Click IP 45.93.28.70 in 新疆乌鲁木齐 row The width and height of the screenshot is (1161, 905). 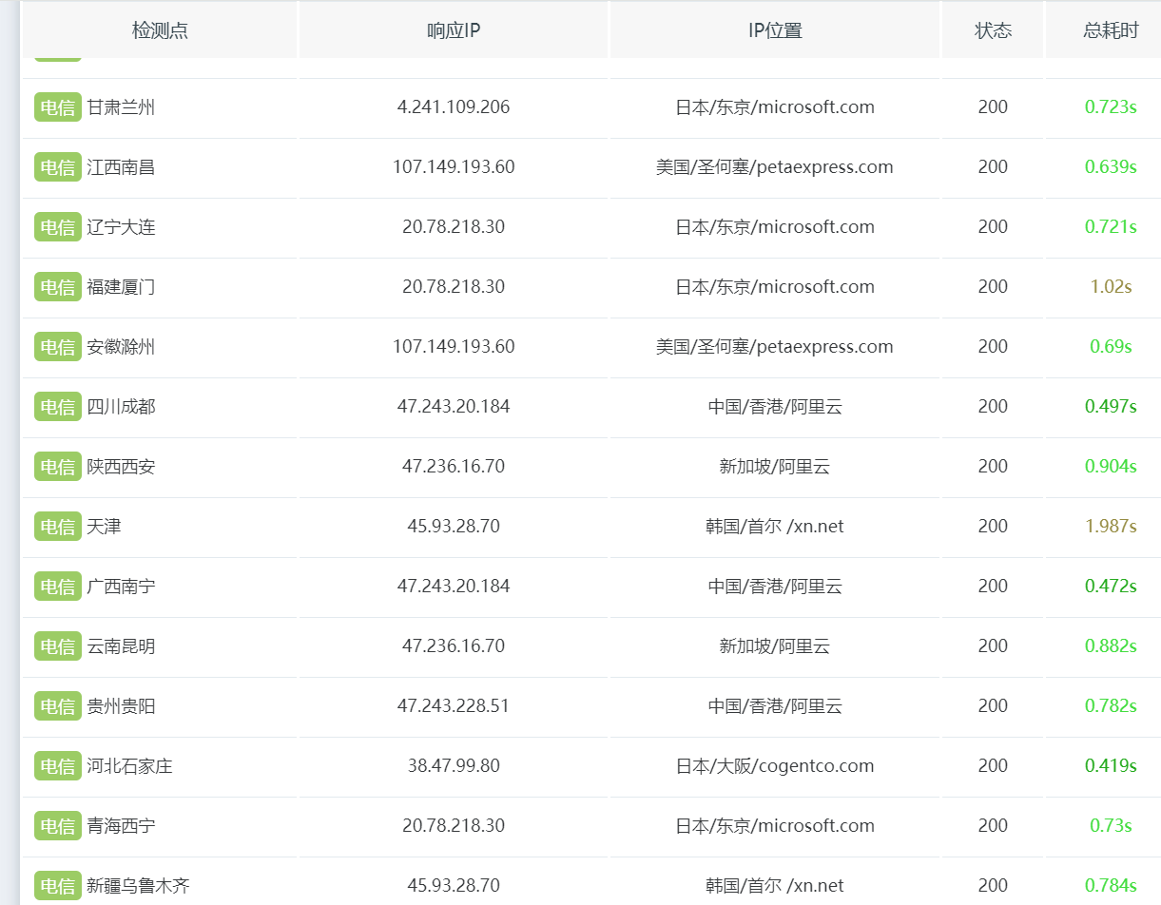(x=454, y=886)
